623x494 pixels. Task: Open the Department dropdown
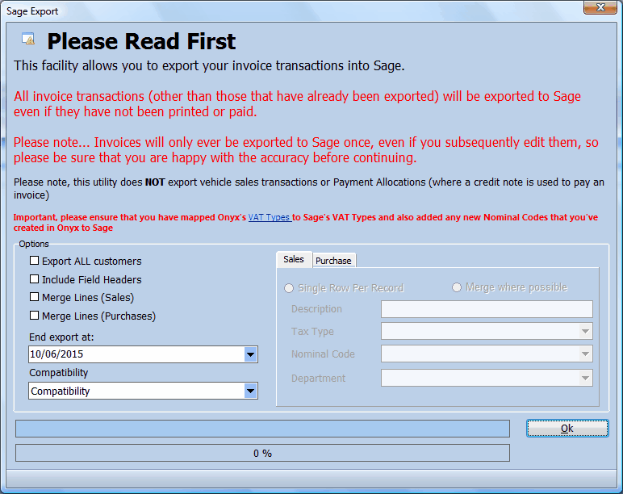click(585, 378)
